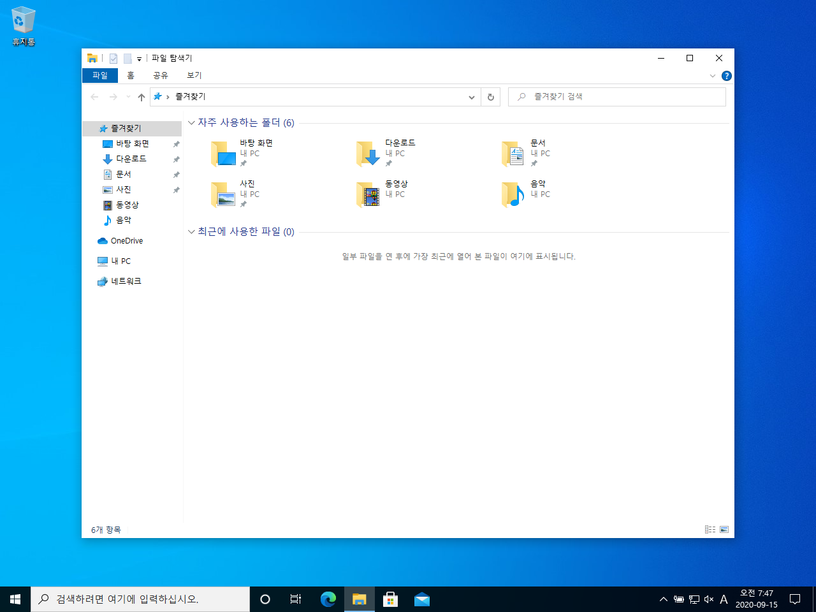816x612 pixels.
Task: Click File Explorer taskbar button
Action: pyautogui.click(x=360, y=599)
